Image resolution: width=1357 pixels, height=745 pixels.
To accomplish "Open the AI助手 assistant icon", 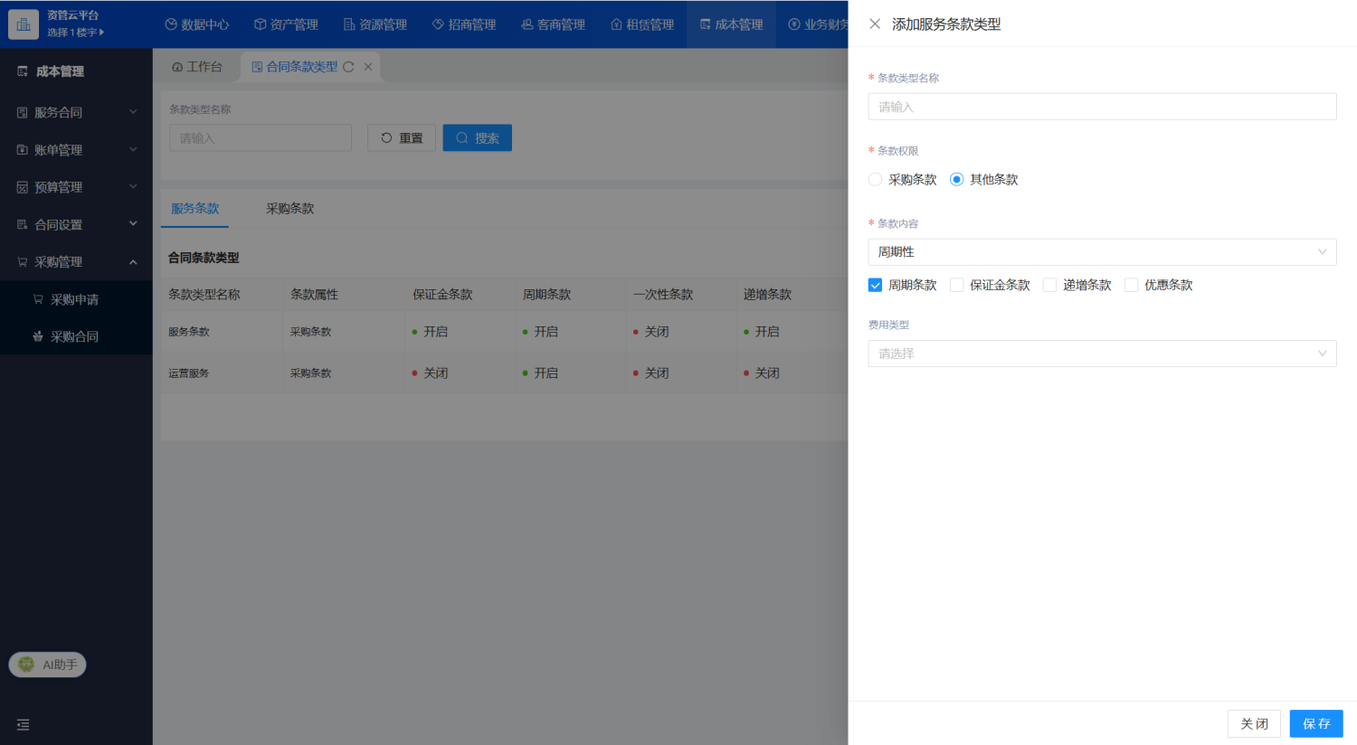I will [x=26, y=665].
